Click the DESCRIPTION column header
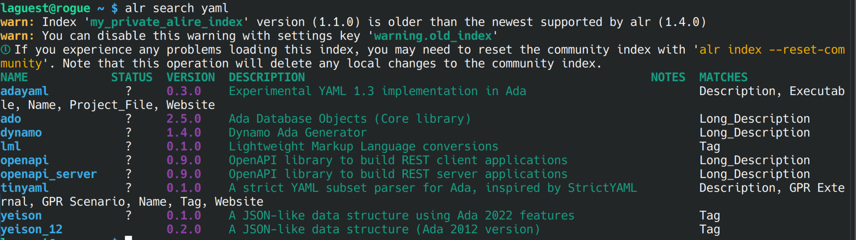 pos(267,77)
